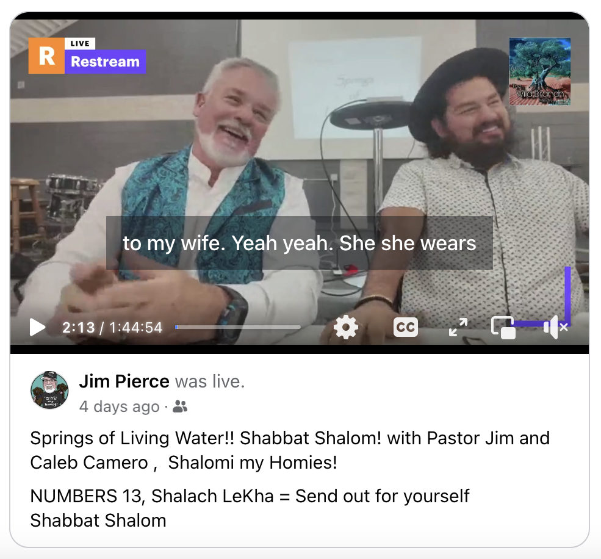The height and width of the screenshot is (559, 601).
Task: Toggle closed captions with CC button
Action: tap(406, 327)
